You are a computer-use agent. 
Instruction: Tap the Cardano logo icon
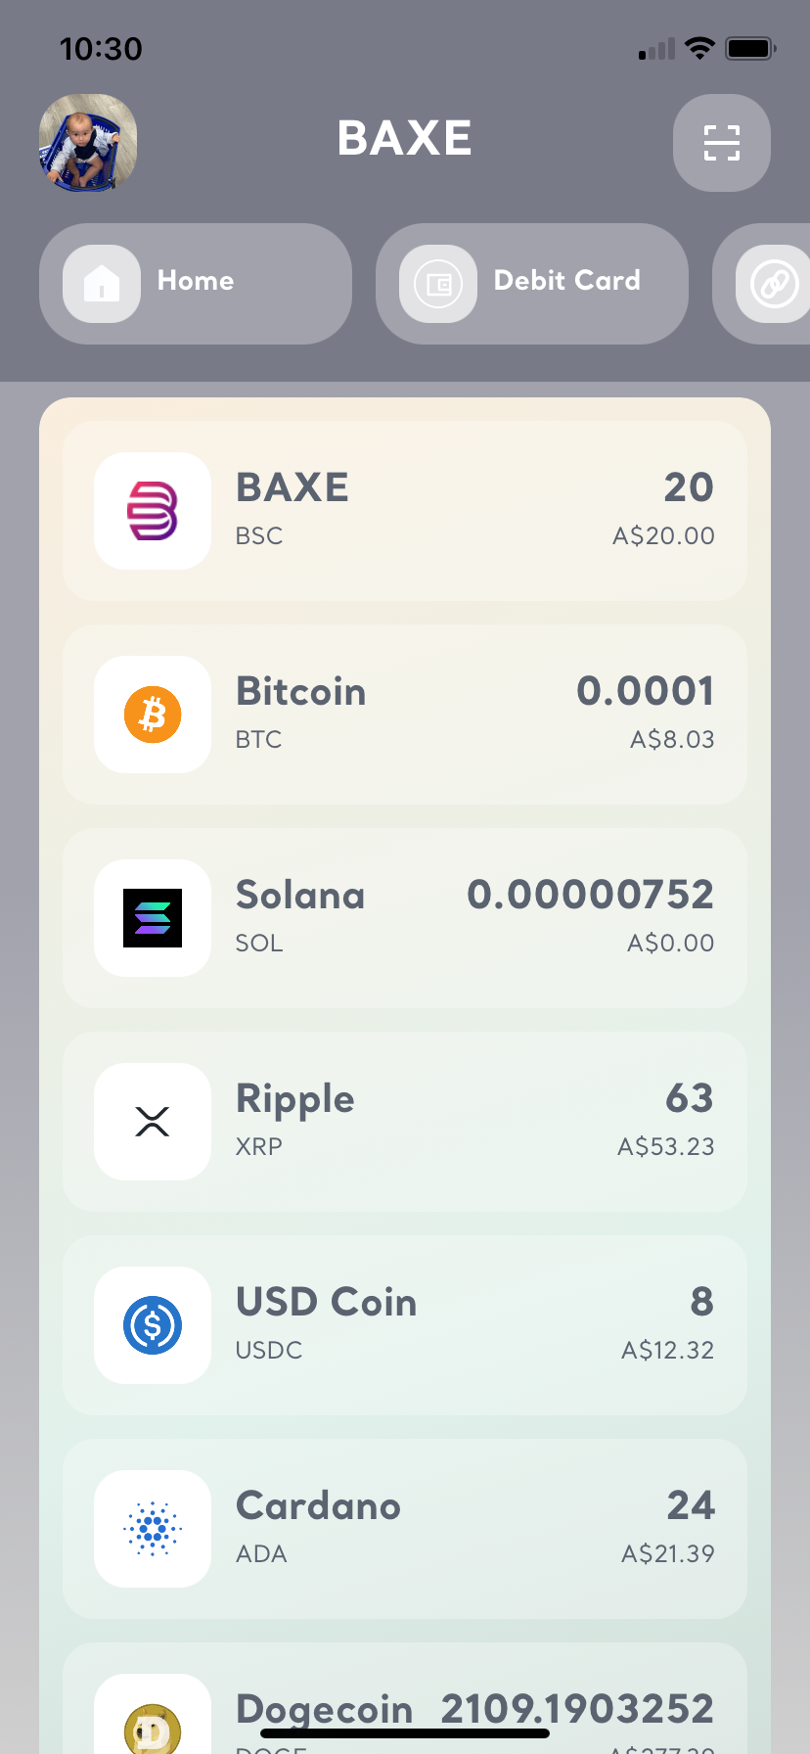pyautogui.click(x=153, y=1529)
